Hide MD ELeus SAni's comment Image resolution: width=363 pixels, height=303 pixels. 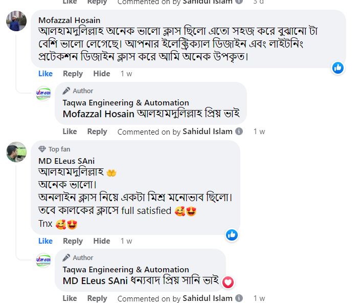[x=102, y=241]
